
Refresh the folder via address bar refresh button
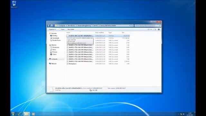click(132, 26)
